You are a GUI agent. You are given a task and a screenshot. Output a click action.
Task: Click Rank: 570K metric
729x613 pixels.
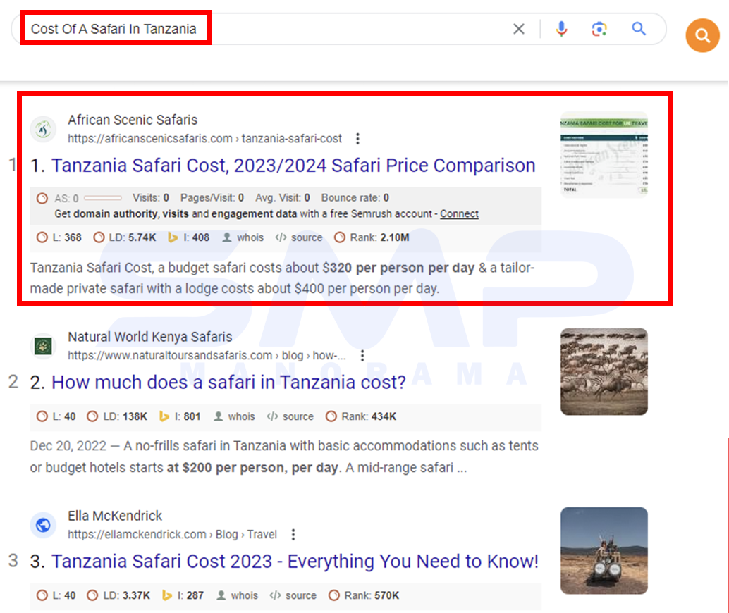coord(364,595)
